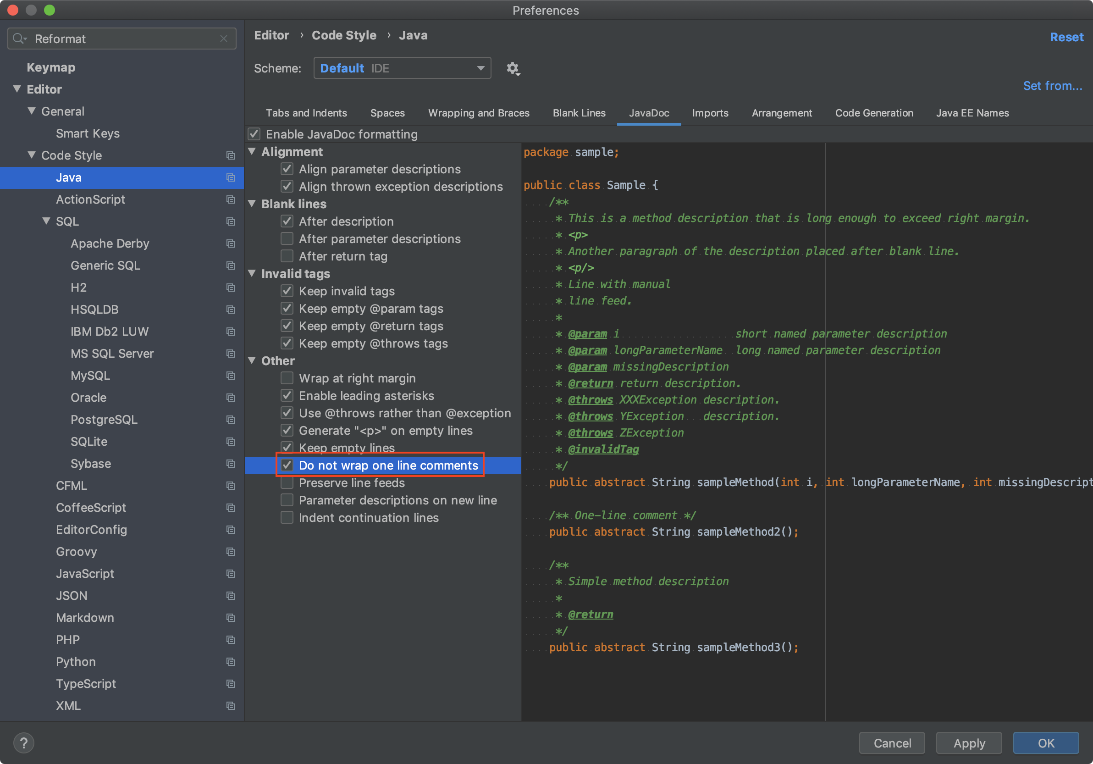The height and width of the screenshot is (764, 1093).
Task: Click the copy icon next to Markdown
Action: 231,617
